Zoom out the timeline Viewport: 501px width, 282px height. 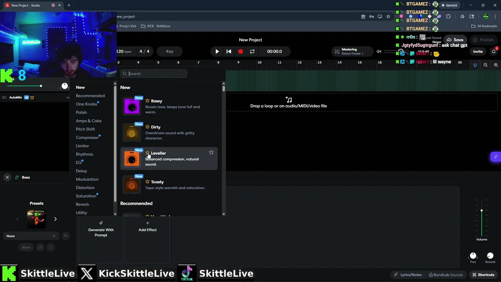coord(485,65)
